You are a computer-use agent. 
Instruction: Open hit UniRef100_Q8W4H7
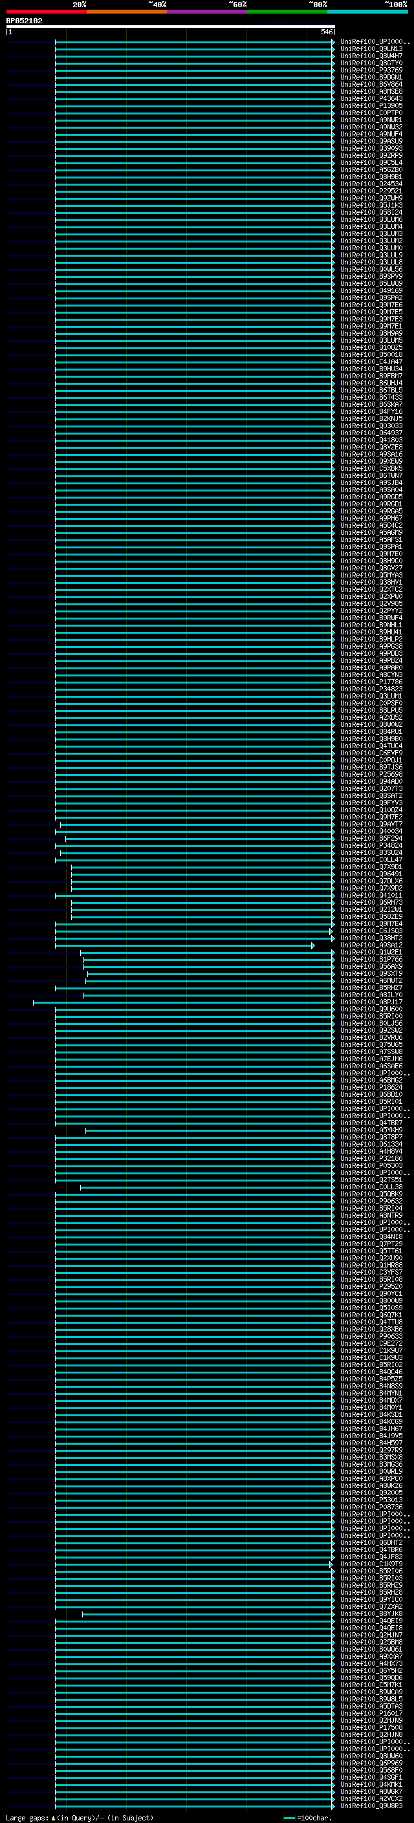371,57
